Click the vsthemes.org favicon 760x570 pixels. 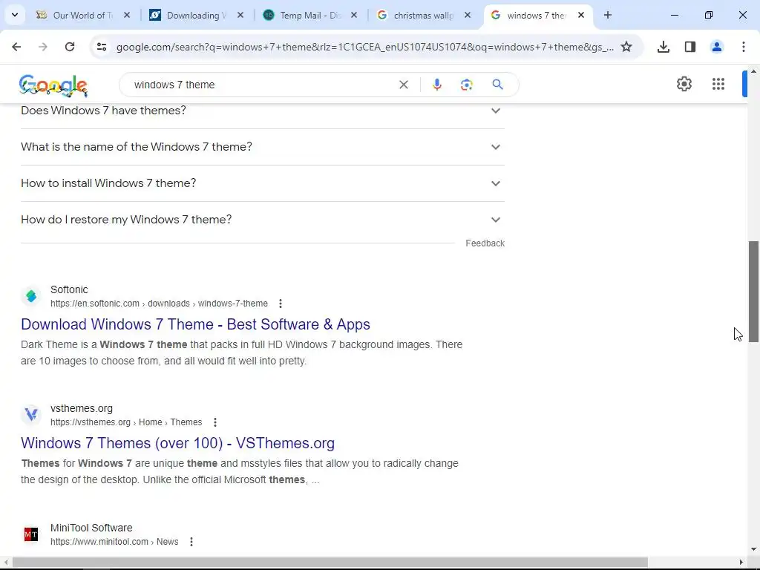[31, 414]
